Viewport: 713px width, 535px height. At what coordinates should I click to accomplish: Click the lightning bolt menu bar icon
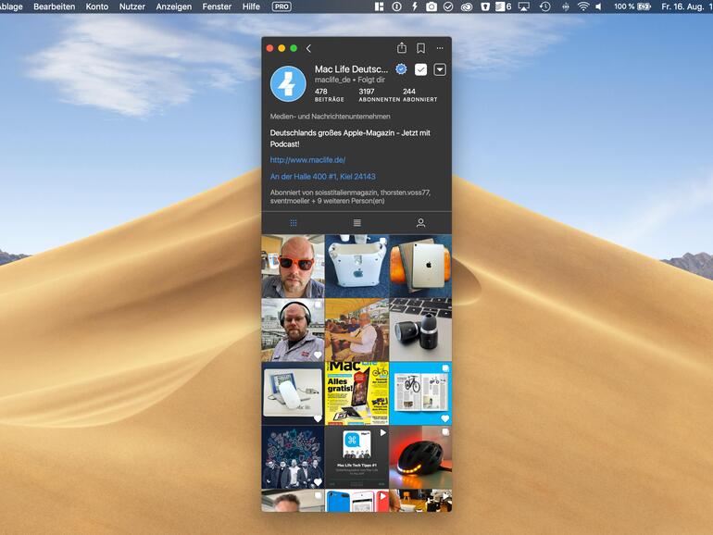pyautogui.click(x=414, y=6)
